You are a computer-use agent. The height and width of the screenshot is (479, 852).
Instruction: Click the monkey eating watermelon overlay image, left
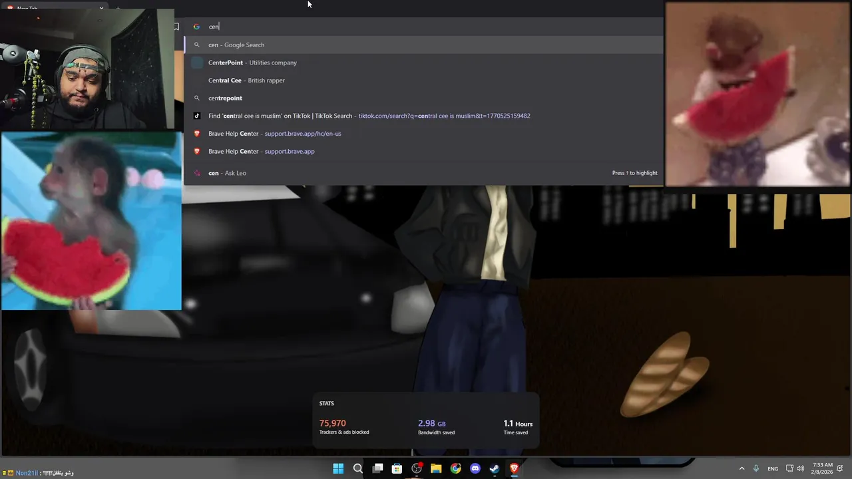pos(91,221)
